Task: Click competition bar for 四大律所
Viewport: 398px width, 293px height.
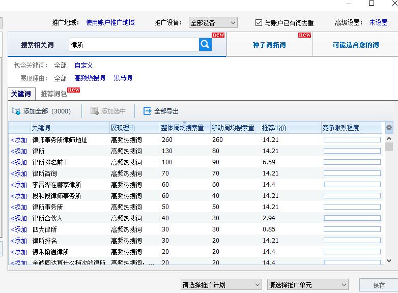Action: pos(352,229)
